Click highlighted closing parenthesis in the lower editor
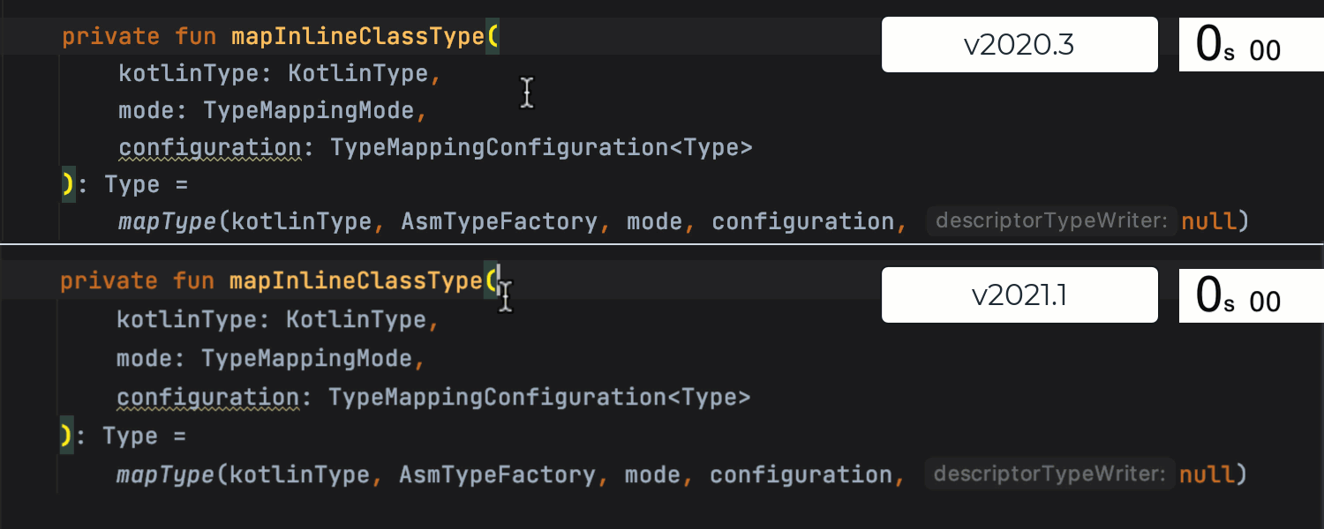This screenshot has height=529, width=1324. pyautogui.click(x=66, y=436)
